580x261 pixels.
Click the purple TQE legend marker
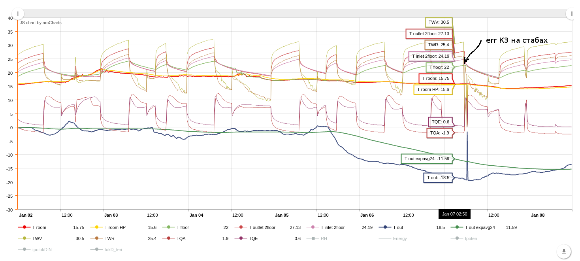pos(241,238)
